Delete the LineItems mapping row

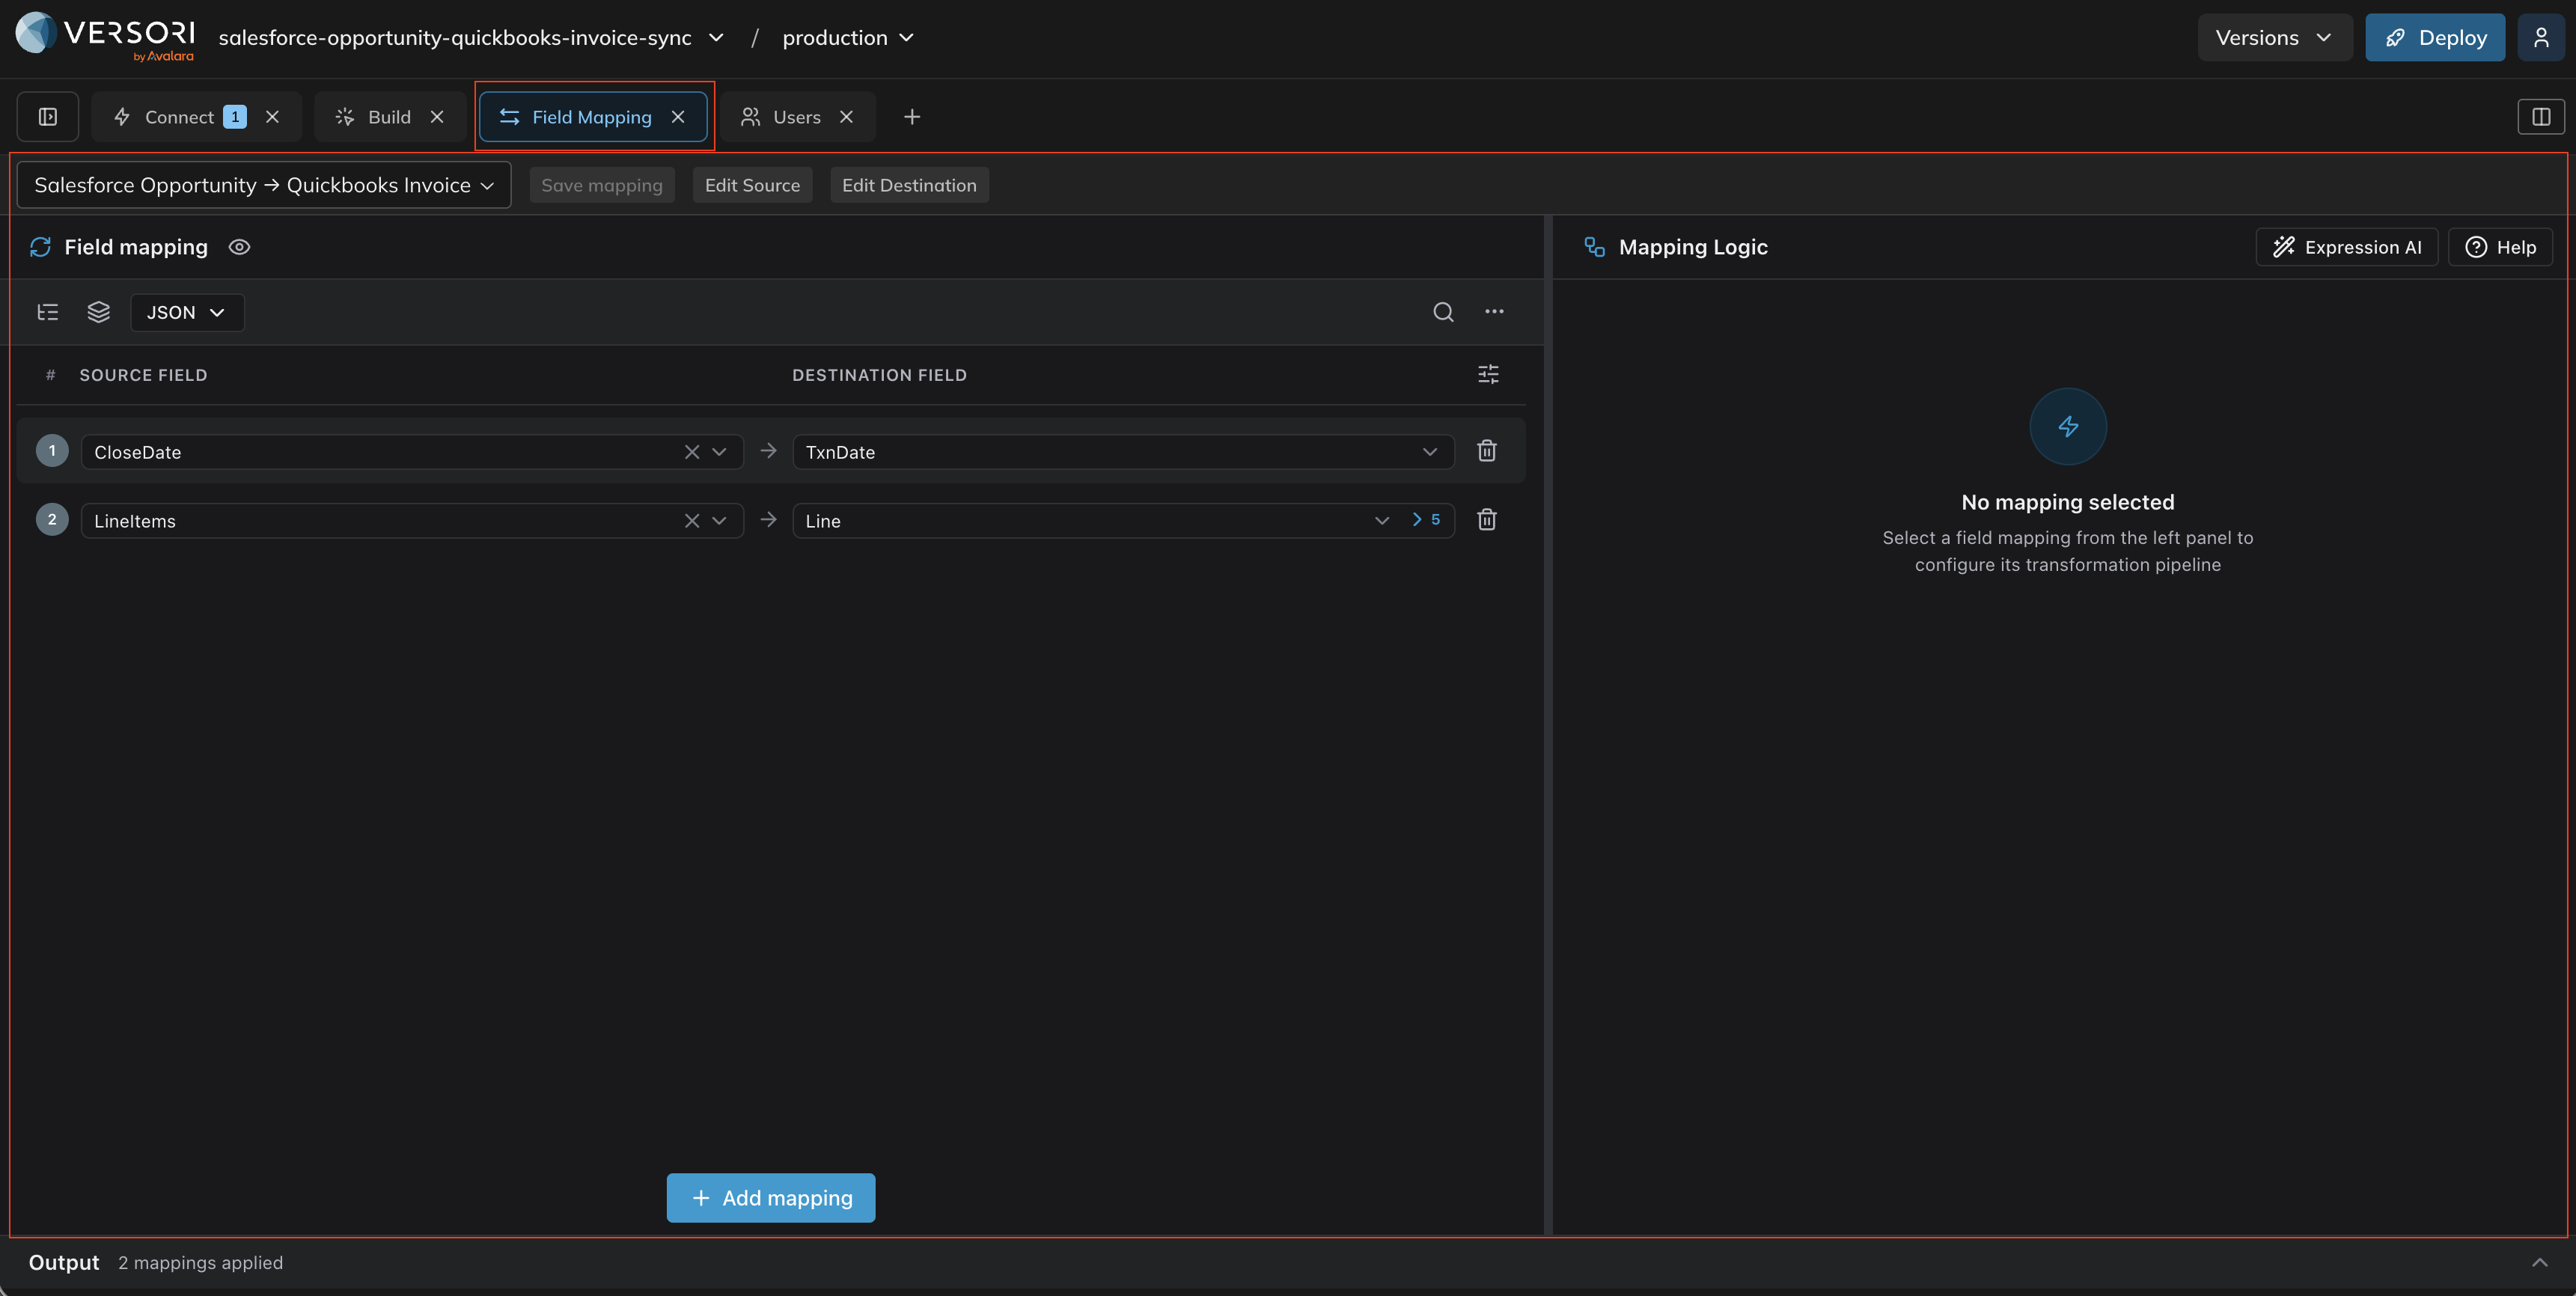(1487, 520)
